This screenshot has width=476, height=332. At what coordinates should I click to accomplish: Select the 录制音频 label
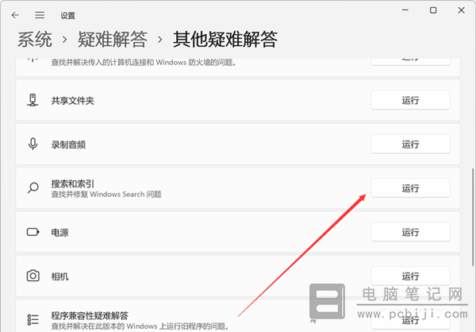(68, 145)
